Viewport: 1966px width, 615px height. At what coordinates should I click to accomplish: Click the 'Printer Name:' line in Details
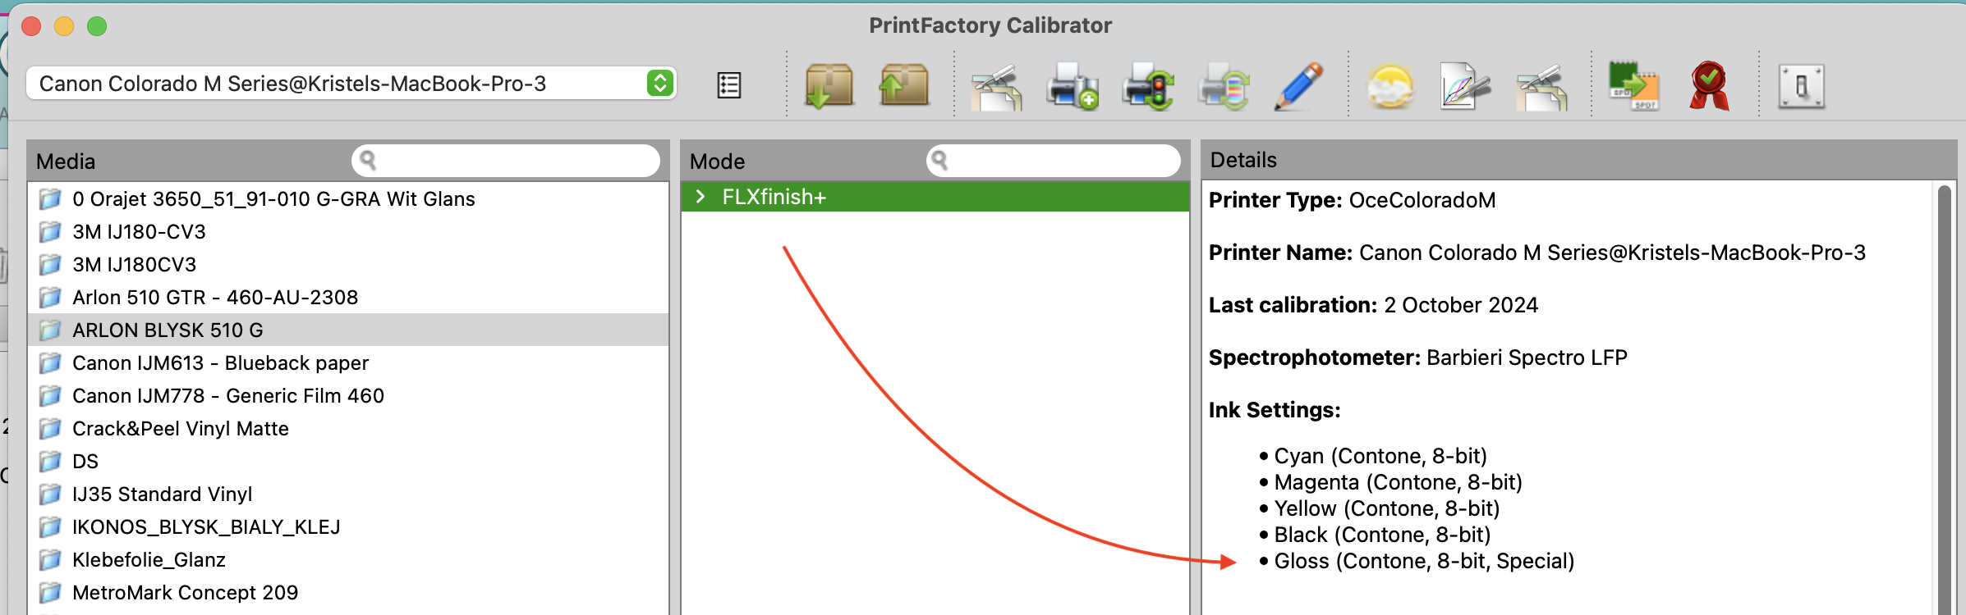(x=1537, y=253)
